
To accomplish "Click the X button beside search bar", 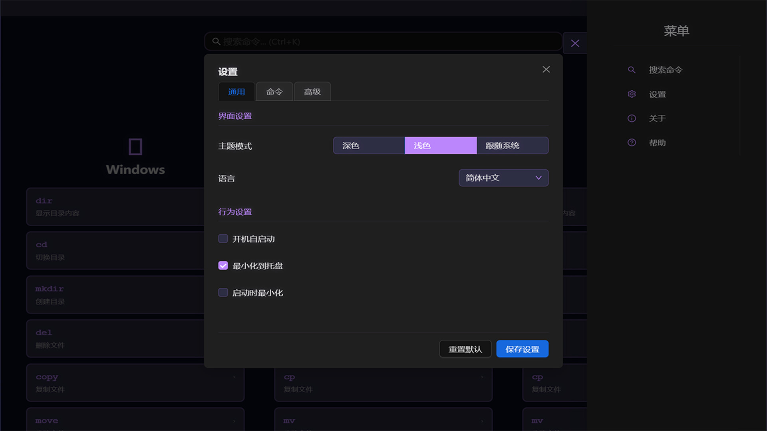I will click(575, 43).
